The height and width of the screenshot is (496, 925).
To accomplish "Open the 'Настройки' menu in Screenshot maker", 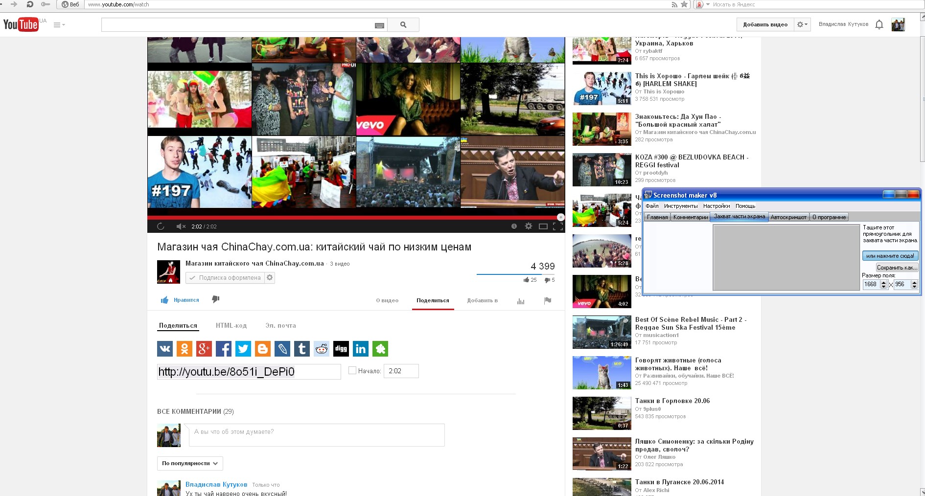I will pyautogui.click(x=717, y=206).
